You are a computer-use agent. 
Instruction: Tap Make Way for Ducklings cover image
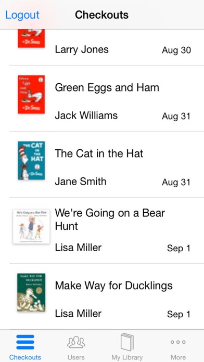click(31, 292)
